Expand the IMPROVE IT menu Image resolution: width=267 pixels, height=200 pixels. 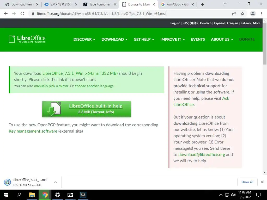pyautogui.click(x=173, y=39)
